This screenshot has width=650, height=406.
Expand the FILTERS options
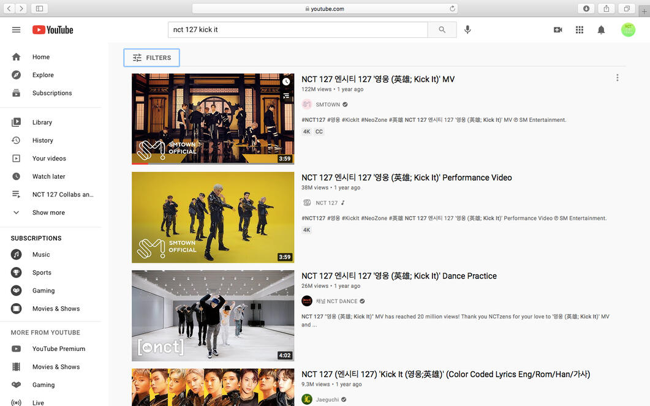pyautogui.click(x=152, y=58)
